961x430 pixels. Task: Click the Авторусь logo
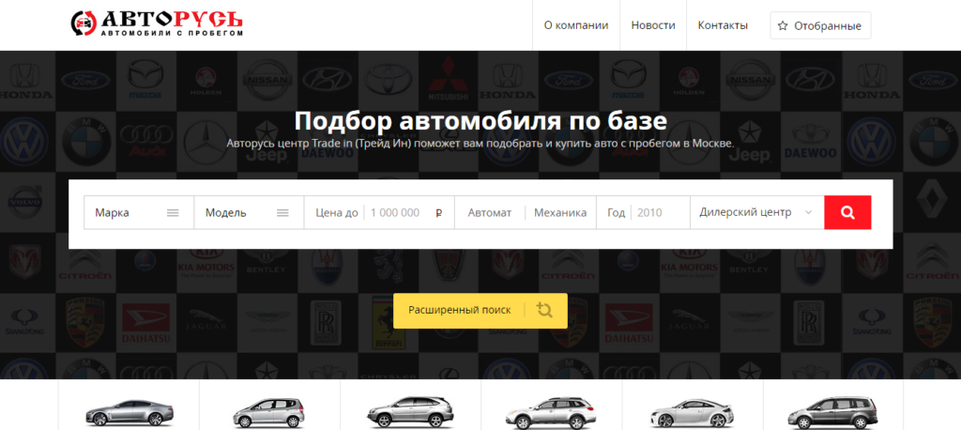(x=157, y=23)
